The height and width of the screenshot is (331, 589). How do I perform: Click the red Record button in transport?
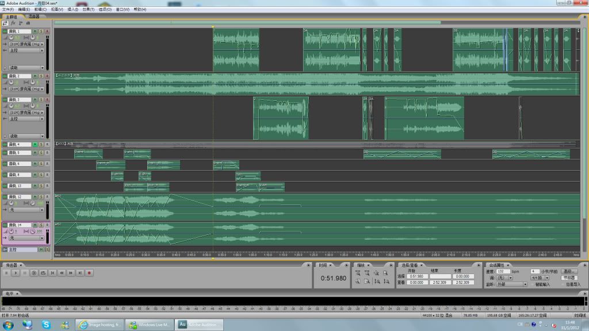tap(89, 273)
